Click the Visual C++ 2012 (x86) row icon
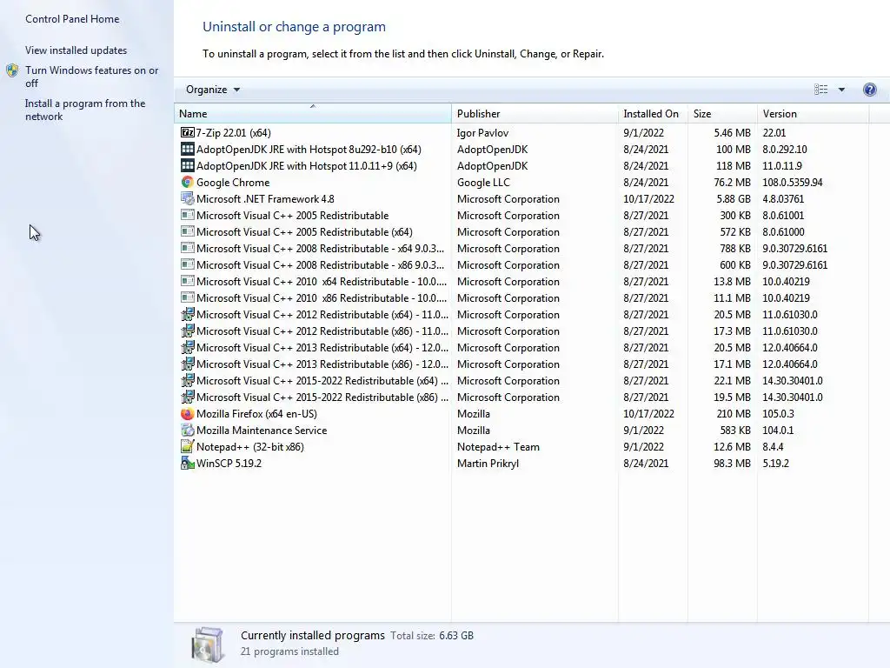 click(x=188, y=330)
